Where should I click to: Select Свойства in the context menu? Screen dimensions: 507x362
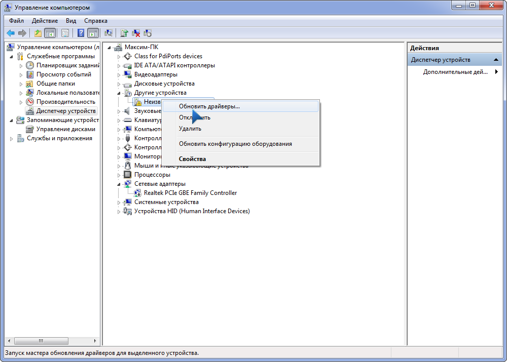click(x=192, y=158)
